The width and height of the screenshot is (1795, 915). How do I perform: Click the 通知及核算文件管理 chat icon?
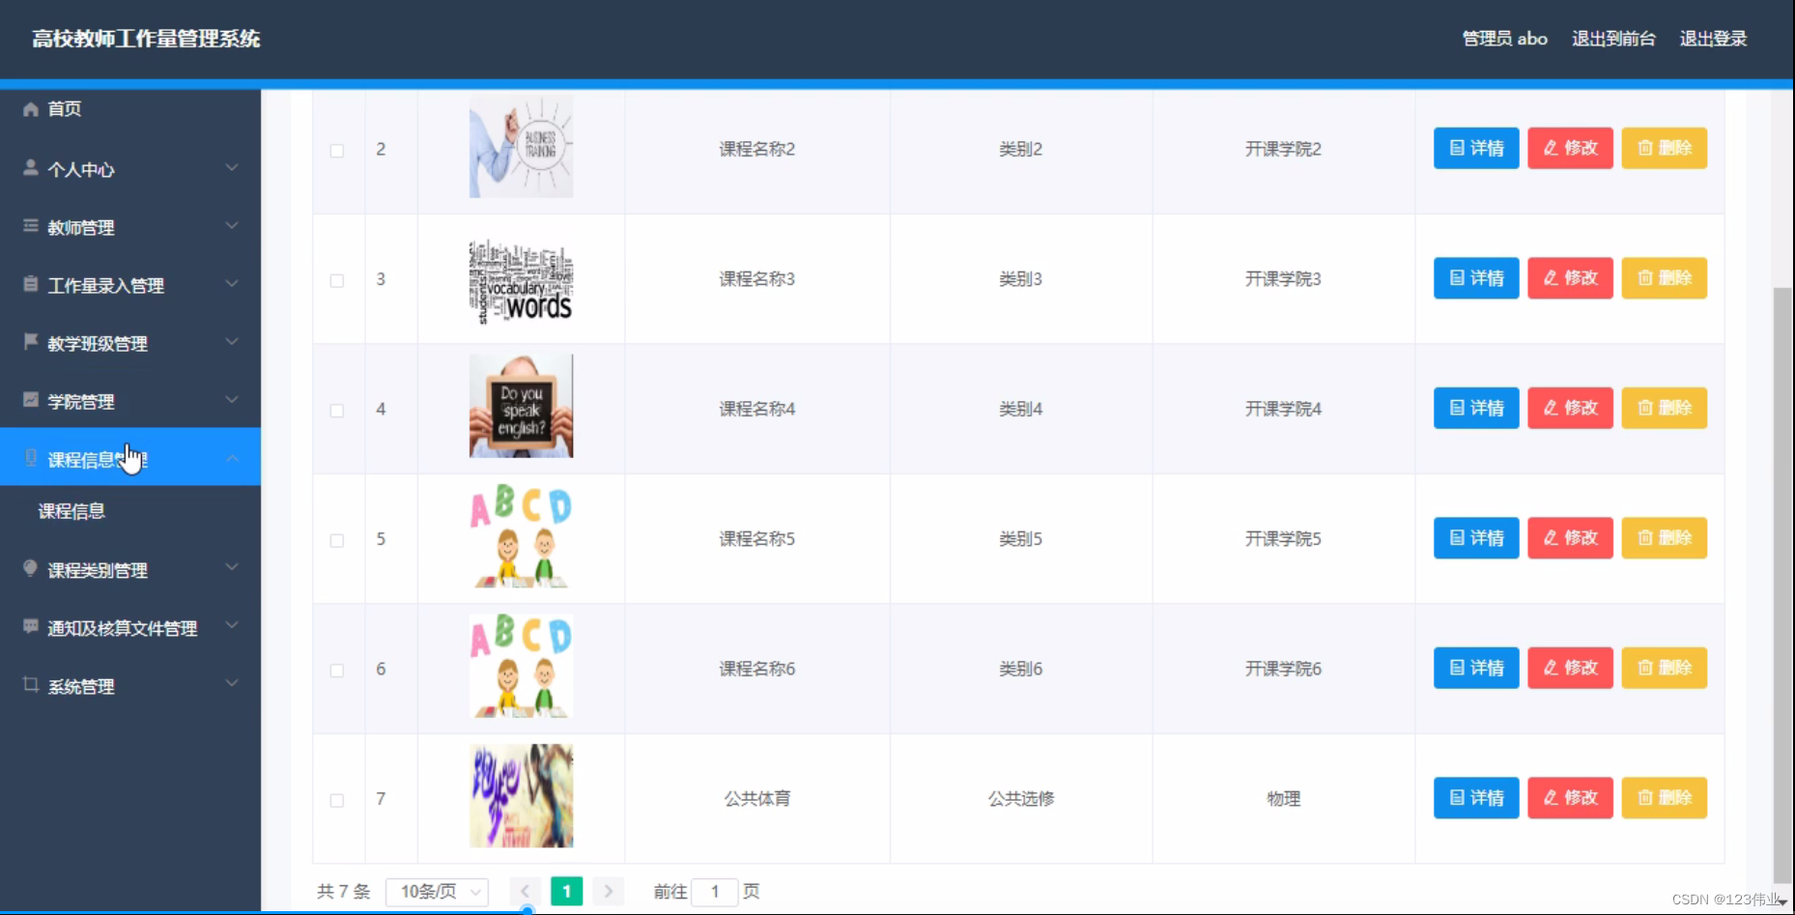pos(30,627)
